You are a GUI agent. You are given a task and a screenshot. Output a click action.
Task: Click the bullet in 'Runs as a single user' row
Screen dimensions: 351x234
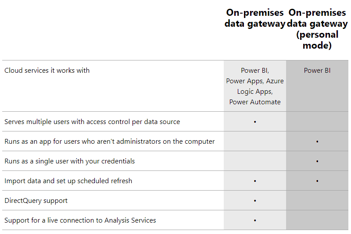317,161
